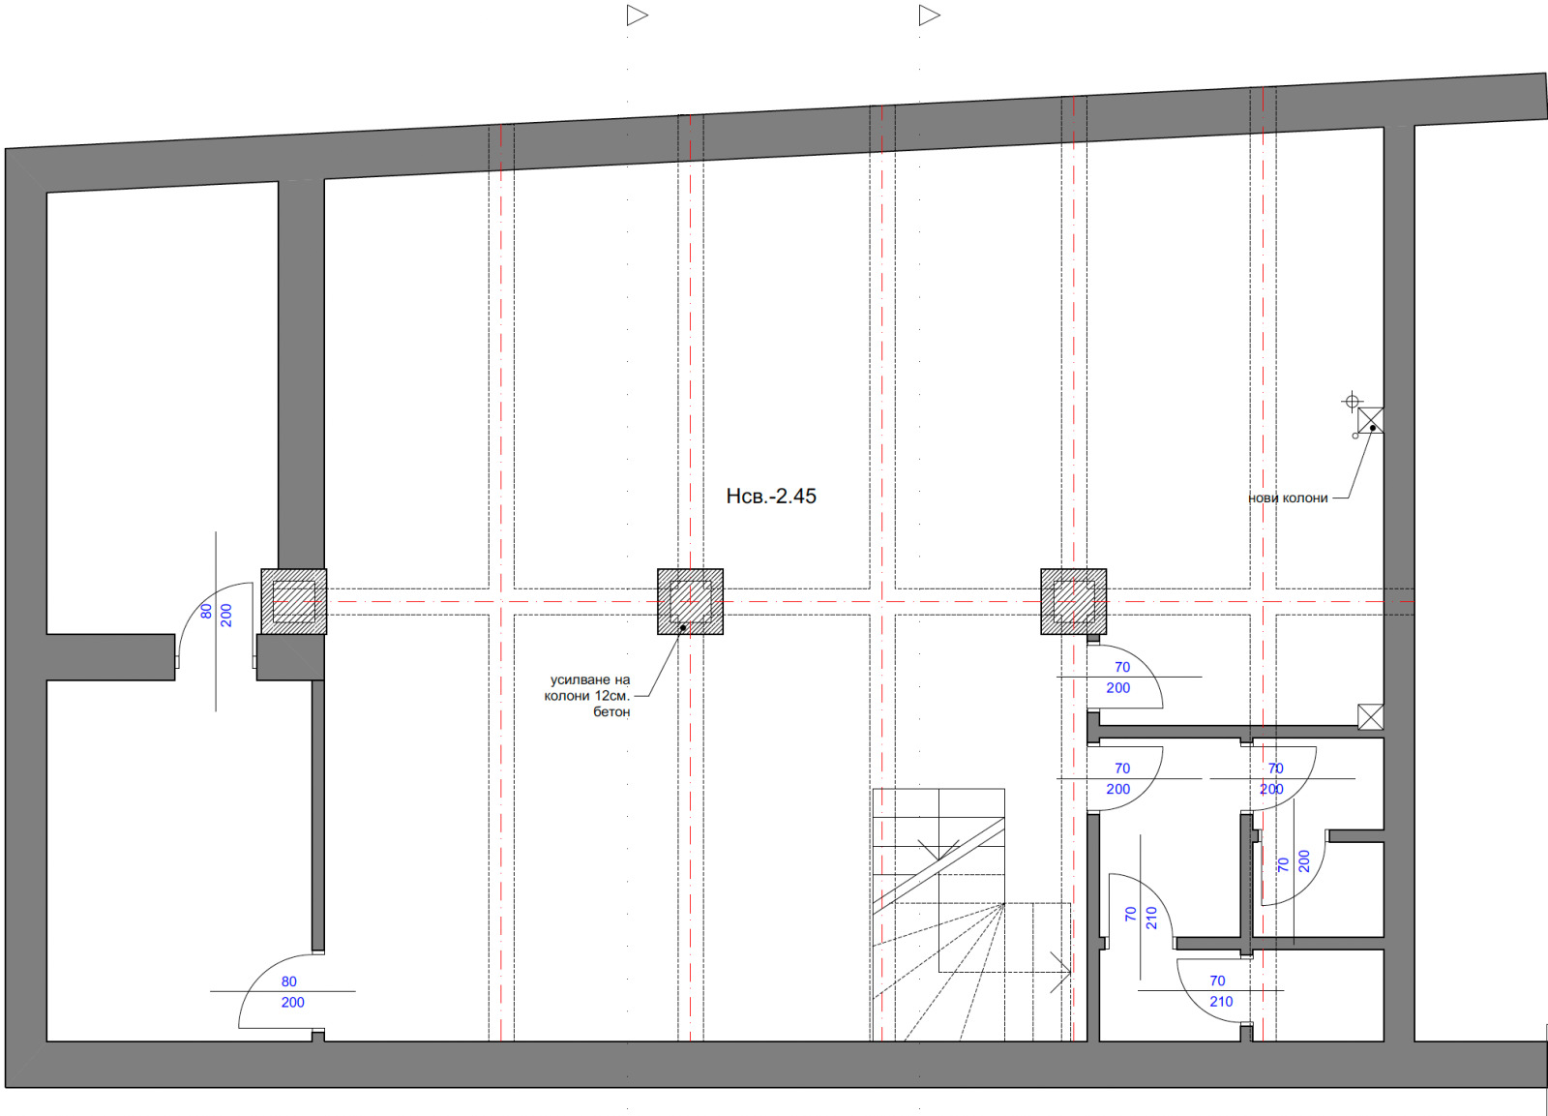Select the leftmost hatched reinforced column
The width and height of the screenshot is (1548, 1116).
pos(294,601)
